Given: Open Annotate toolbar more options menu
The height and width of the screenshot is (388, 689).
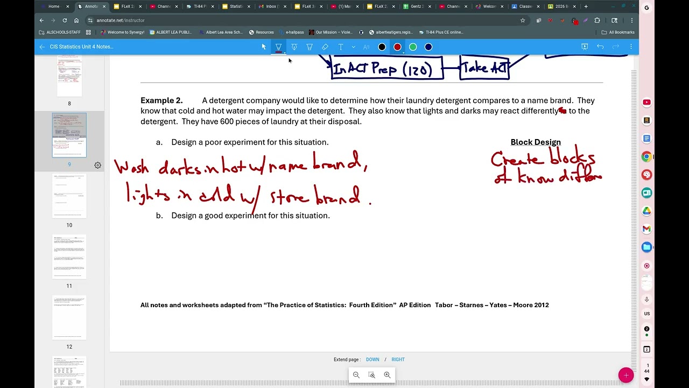Looking at the screenshot, I should coord(631,47).
